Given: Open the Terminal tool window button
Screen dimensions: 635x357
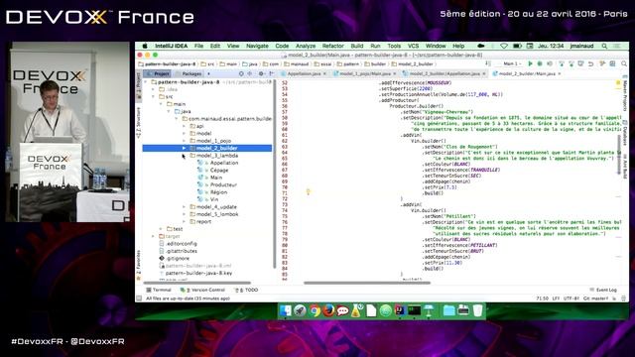Looking at the screenshot, I should click(159, 290).
